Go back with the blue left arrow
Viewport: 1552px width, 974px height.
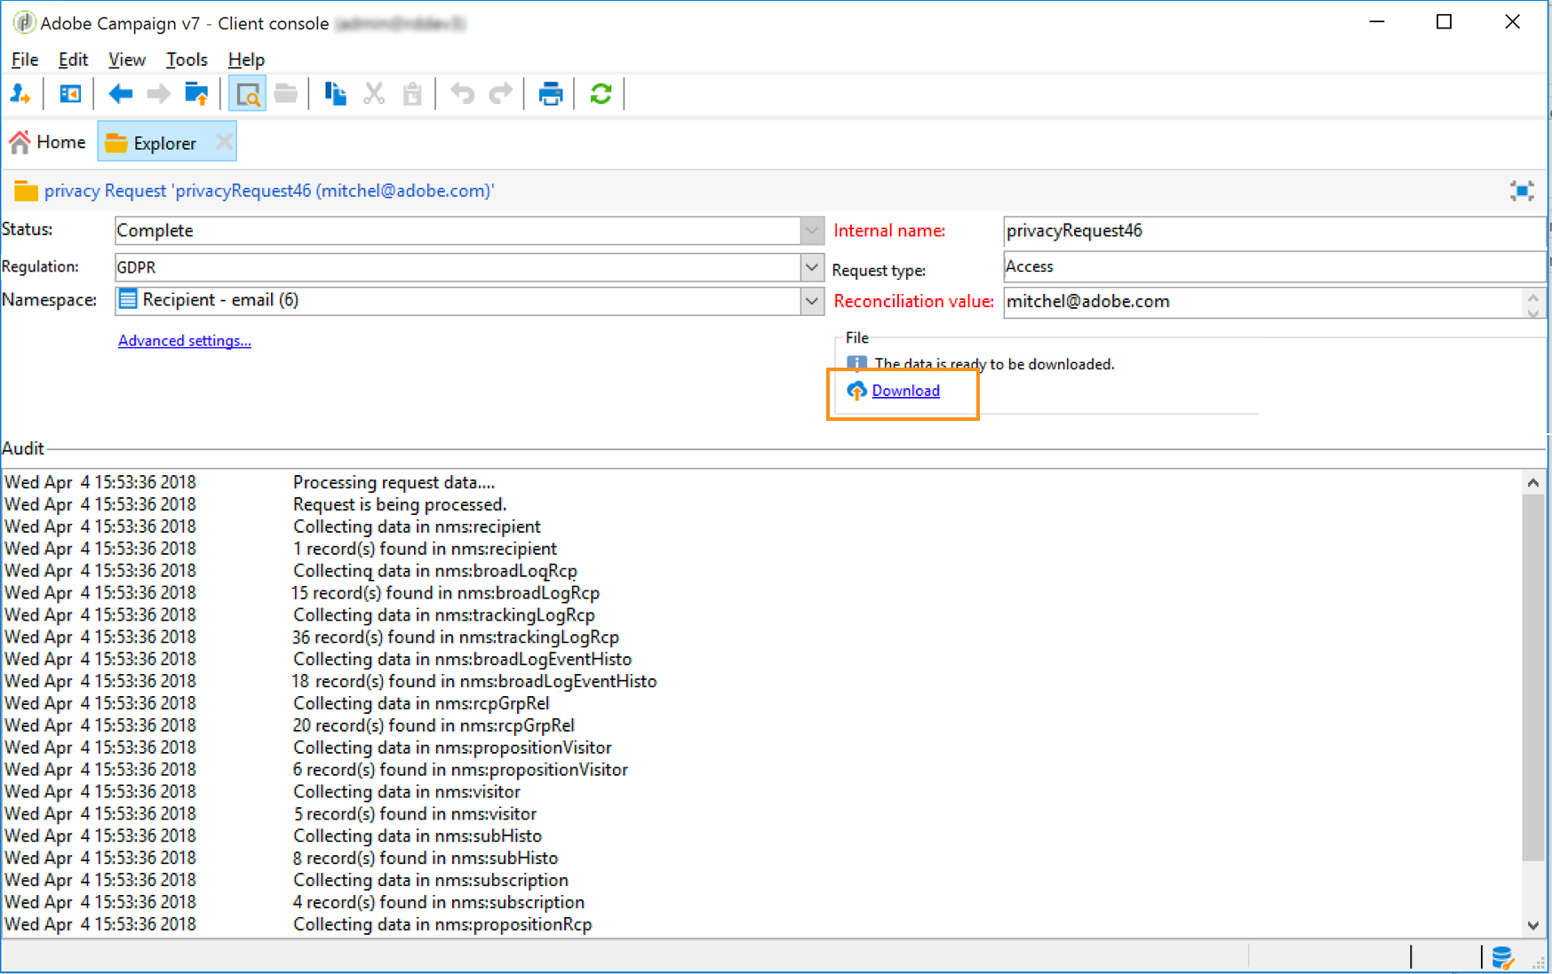click(x=120, y=93)
